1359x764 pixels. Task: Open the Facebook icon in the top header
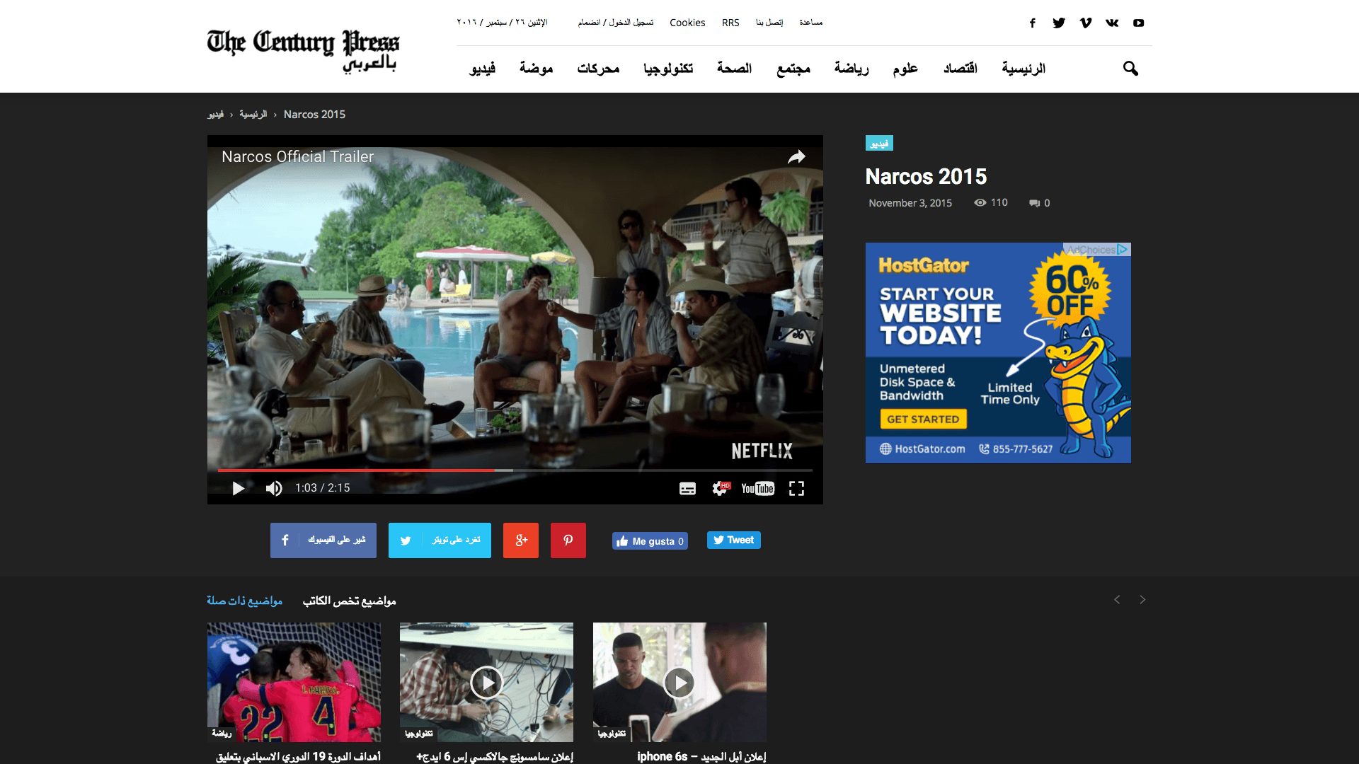tap(1033, 23)
